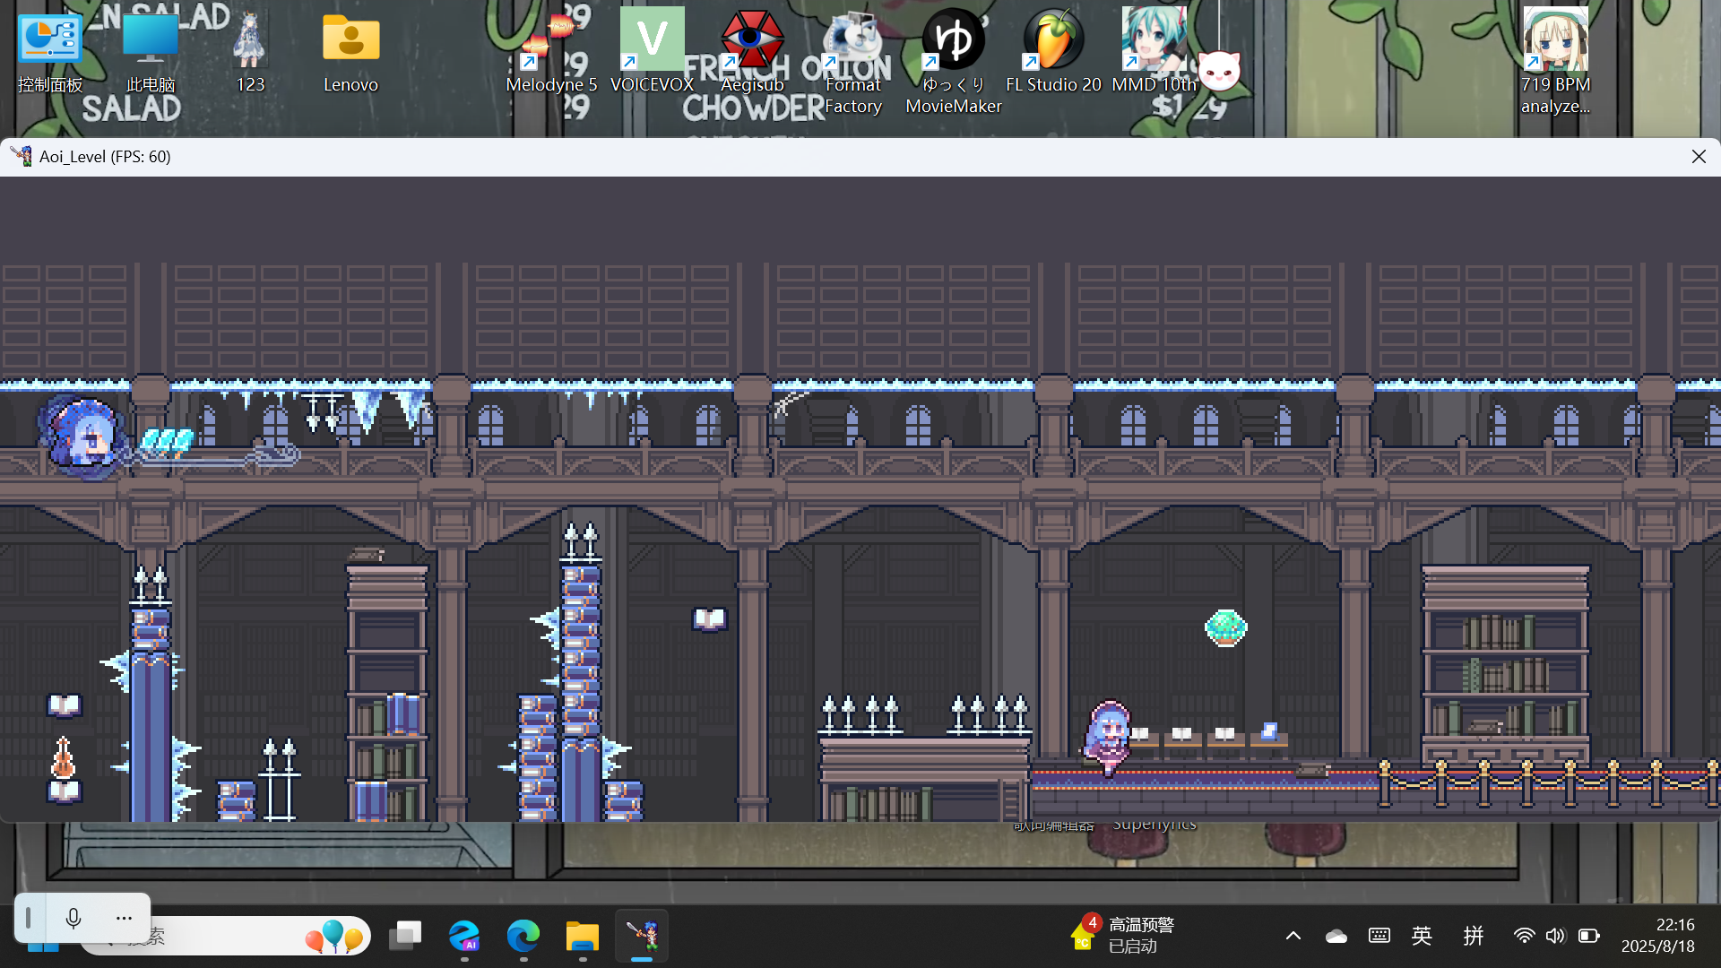Image resolution: width=1721 pixels, height=968 pixels.
Task: Open File Explorer on taskbar
Action: click(x=583, y=937)
